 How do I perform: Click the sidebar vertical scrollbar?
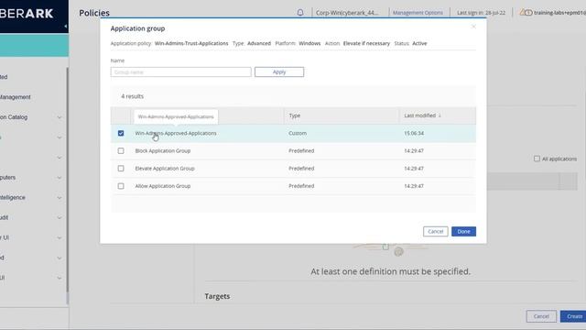pos(67,180)
